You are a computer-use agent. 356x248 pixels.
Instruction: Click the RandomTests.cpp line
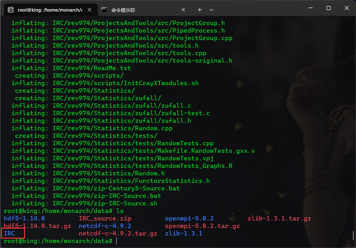(113, 143)
